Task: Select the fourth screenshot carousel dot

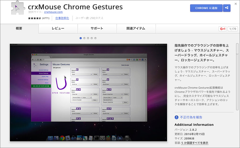Action: pos(92,38)
